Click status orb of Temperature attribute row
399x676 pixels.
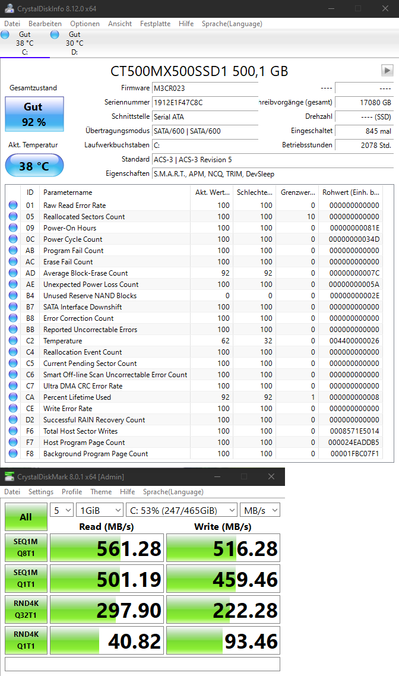[13, 340]
